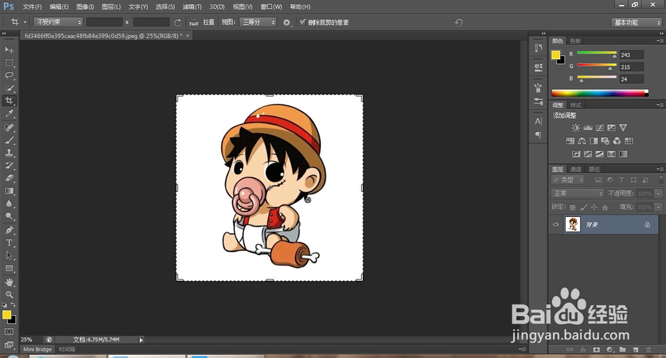Viewport: 666px width, 358px height.
Task: Select the Eraser tool
Action: 9,178
